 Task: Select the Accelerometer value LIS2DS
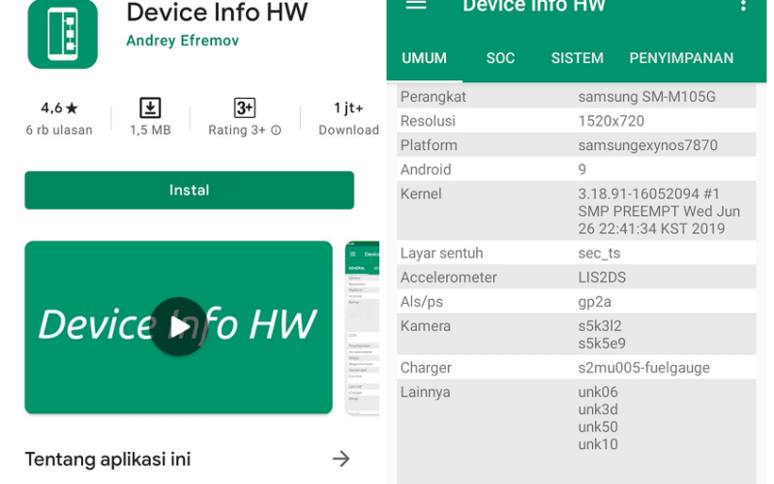pos(602,278)
